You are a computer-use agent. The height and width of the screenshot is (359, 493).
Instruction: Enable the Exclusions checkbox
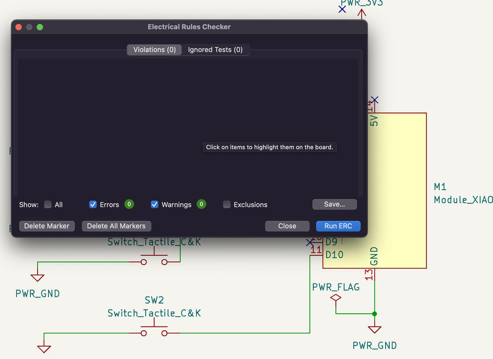pyautogui.click(x=226, y=204)
